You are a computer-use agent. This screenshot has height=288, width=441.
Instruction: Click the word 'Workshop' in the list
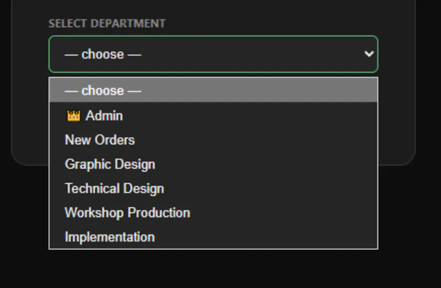point(94,213)
